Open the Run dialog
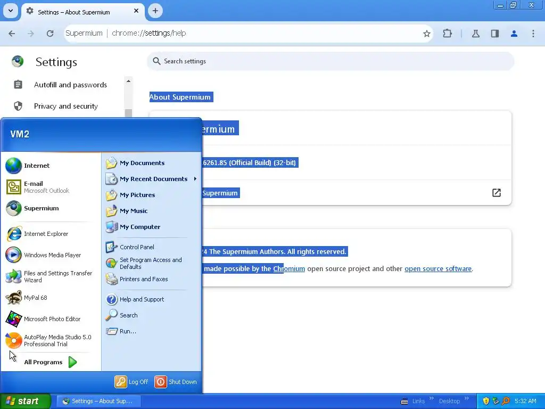Screen dimensions: 545x409 [x=121, y=331]
